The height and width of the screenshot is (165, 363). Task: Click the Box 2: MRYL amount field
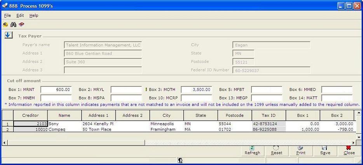coord(126,90)
